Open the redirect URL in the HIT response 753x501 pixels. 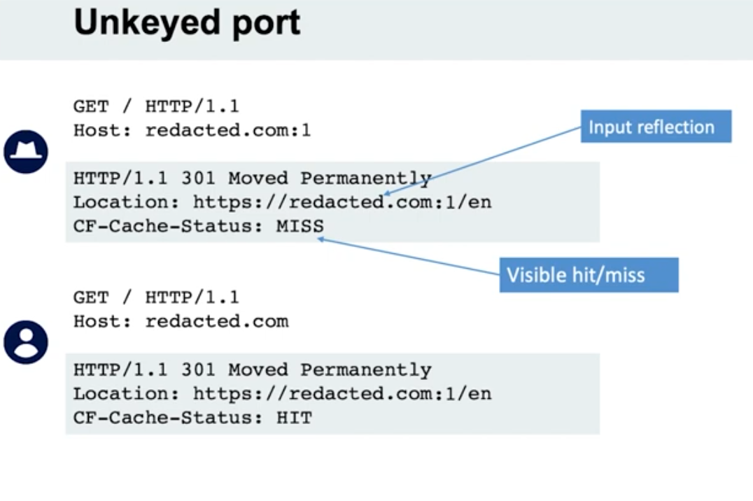pyautogui.click(x=342, y=393)
